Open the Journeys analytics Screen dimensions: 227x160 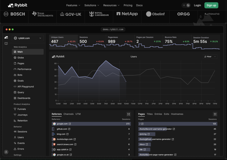pos(28,115)
